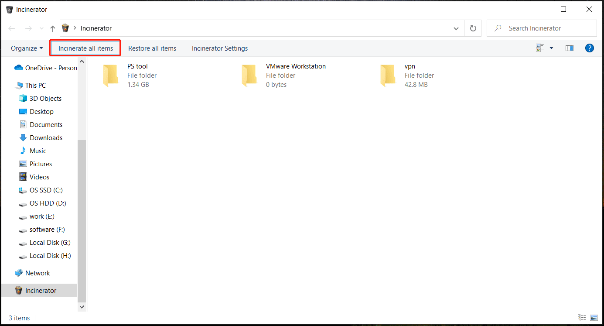Open the recent locations dropdown arrow

(42, 28)
